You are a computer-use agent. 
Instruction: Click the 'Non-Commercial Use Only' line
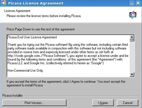tap(25, 70)
